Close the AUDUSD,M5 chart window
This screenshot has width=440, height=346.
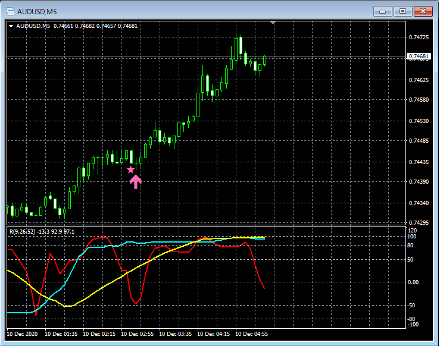423,11
